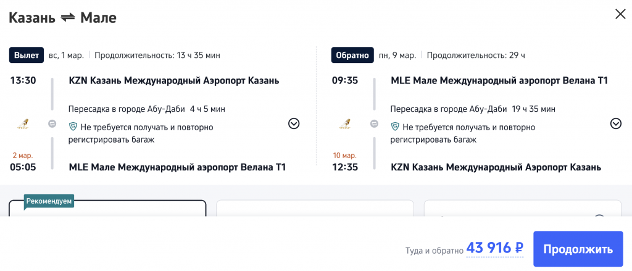Click the outbound transfer icon on the timeline
The width and height of the screenshot is (632, 271).
pos(52,123)
